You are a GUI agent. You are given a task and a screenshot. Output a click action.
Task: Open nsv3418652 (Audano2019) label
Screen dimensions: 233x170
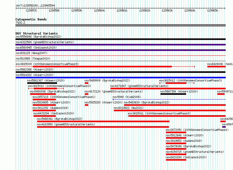tap(184, 141)
